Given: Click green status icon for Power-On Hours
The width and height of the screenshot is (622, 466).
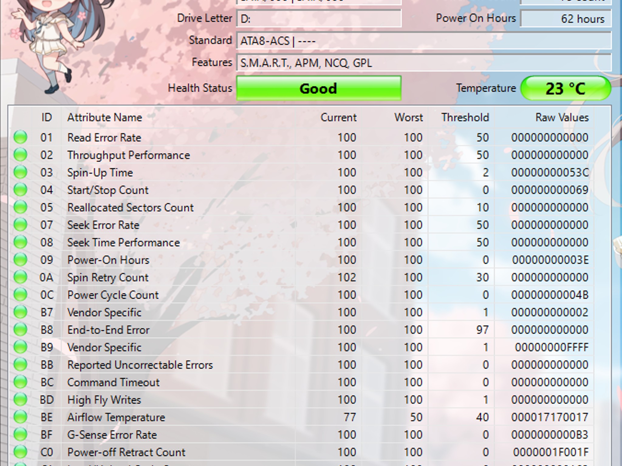Looking at the screenshot, I should point(20,260).
